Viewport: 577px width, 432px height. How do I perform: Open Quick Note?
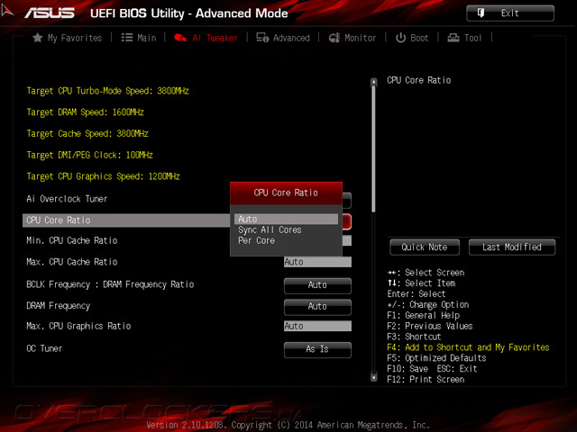point(425,247)
